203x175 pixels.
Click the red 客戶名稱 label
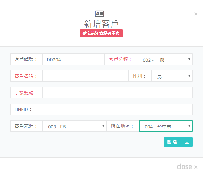click(x=26, y=76)
